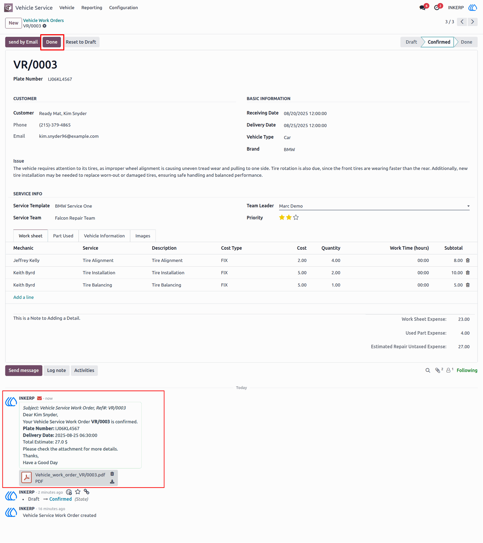Image resolution: width=483 pixels, height=543 pixels.
Task: Copy the link of the Draft to Confirmed message
Action: [x=87, y=492]
